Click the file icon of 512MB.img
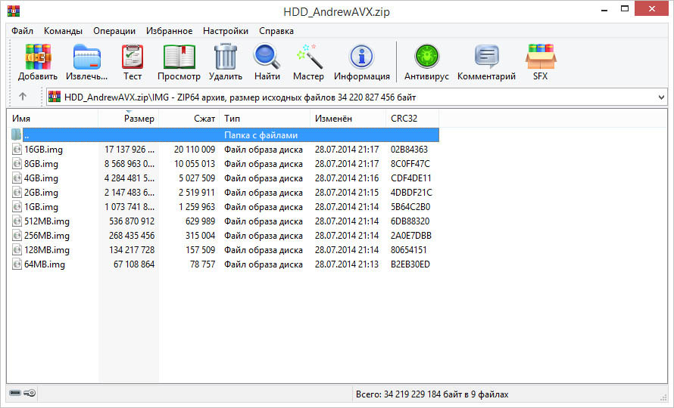This screenshot has width=674, height=408. click(x=17, y=221)
